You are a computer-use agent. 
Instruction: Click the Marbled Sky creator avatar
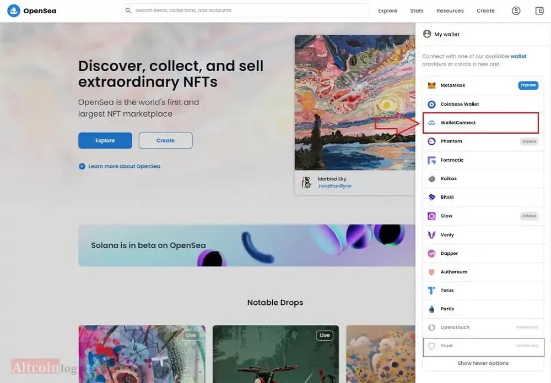pyautogui.click(x=306, y=182)
